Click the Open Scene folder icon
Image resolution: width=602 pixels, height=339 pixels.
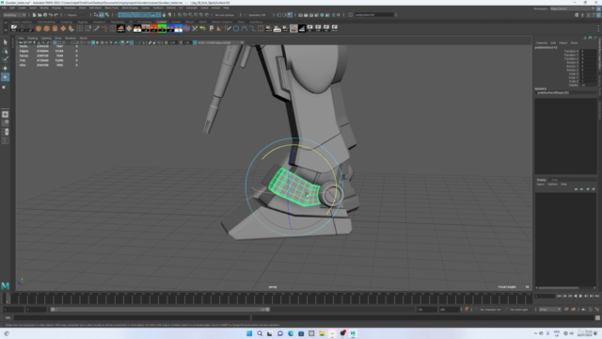pyautogui.click(x=40, y=15)
